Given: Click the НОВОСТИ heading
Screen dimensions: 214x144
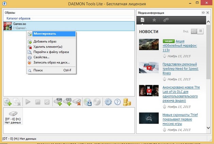Looking at the screenshot, I should click(149, 32).
